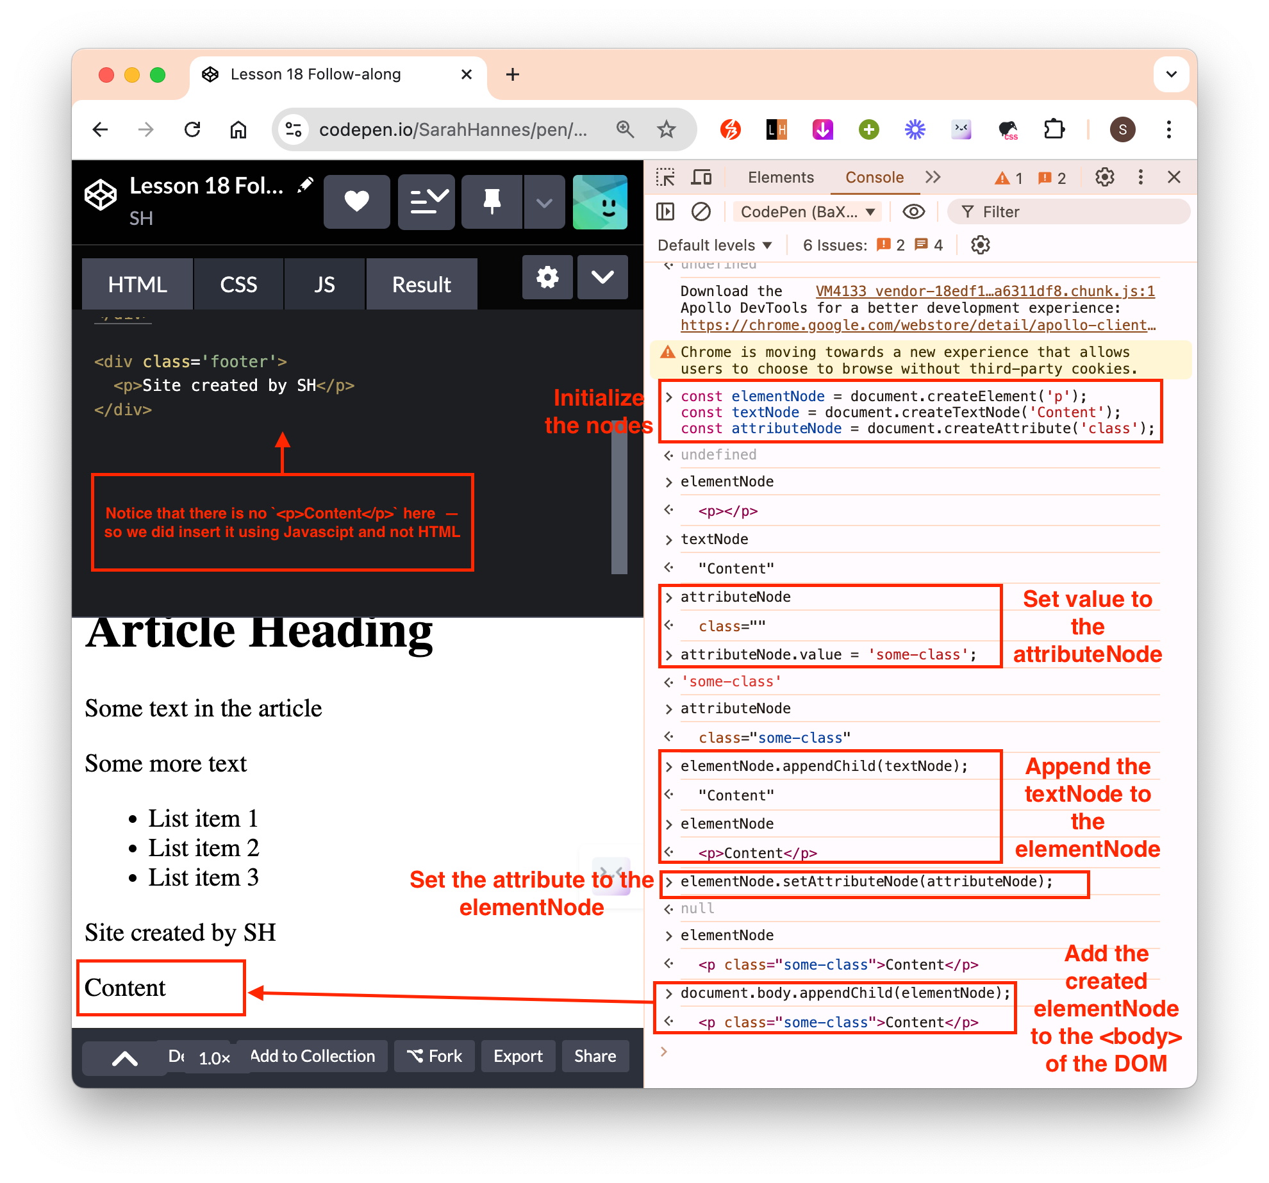Click Add to Collection button

pos(312,1056)
